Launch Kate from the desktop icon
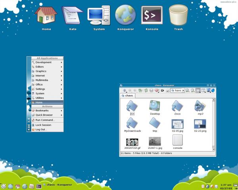The width and height of the screenshot is (238, 190). point(73,18)
